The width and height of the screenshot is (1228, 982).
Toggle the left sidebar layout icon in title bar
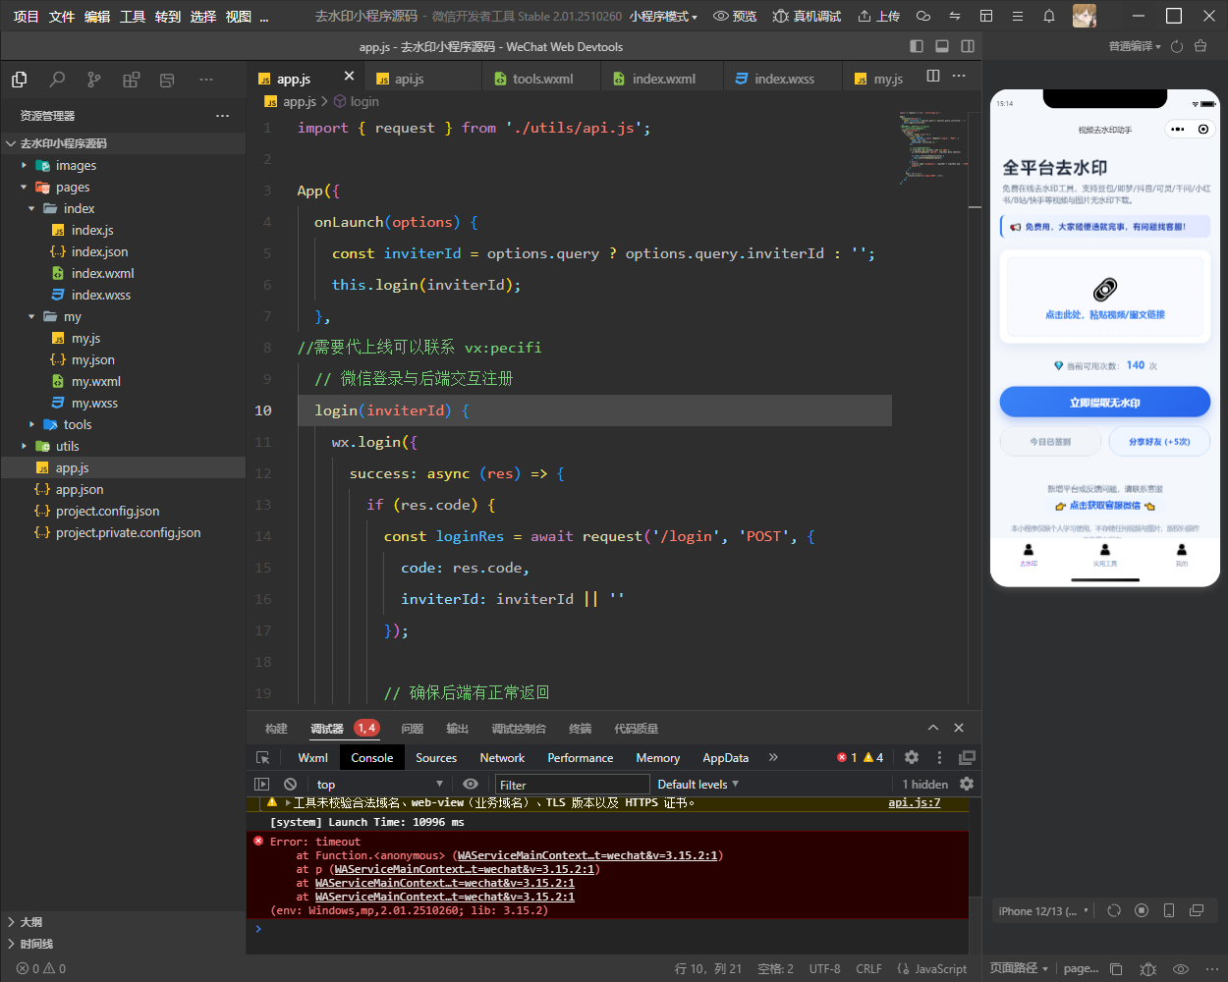tap(917, 46)
